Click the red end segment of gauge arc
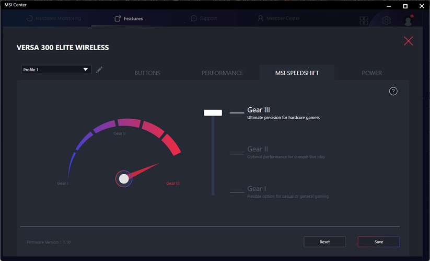The height and width of the screenshot is (261, 430). pyautogui.click(x=171, y=145)
